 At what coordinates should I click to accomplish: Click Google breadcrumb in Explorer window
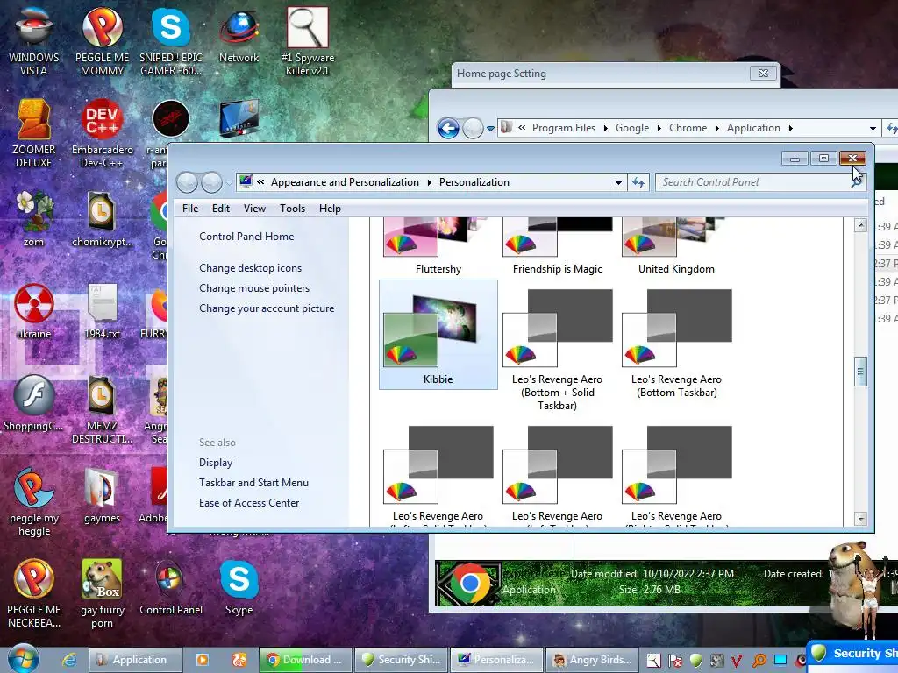click(x=632, y=128)
